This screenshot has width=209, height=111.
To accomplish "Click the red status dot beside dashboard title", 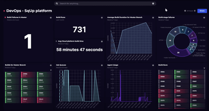I will pyautogui.click(x=4, y=11).
